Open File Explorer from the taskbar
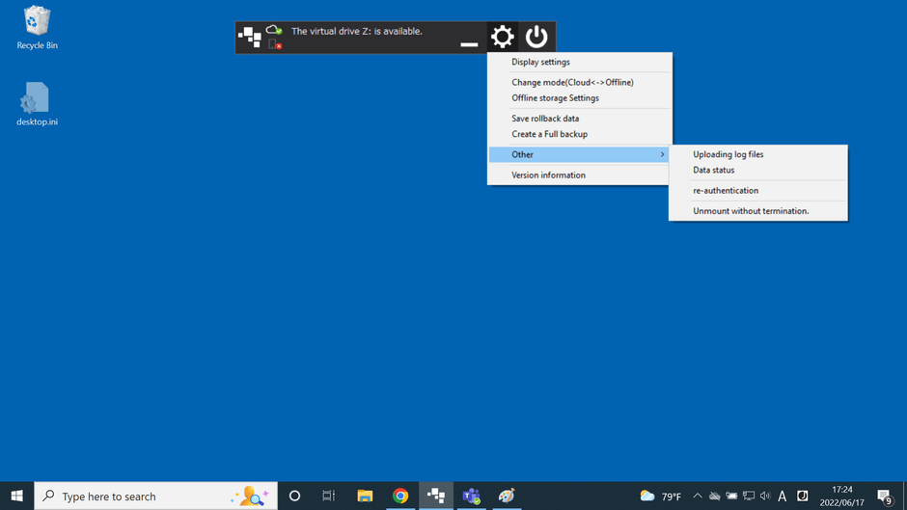907x510 pixels. 365,496
